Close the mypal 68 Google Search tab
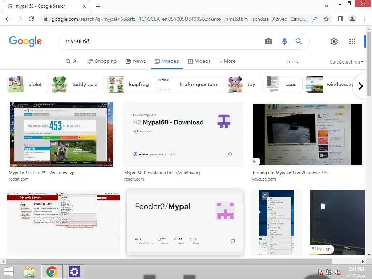The image size is (372, 279). coord(84,6)
